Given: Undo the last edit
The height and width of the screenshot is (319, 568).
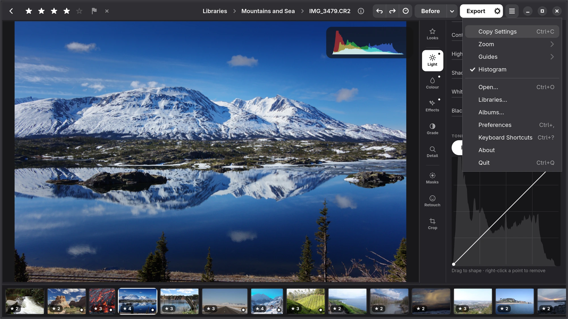Looking at the screenshot, I should point(379,11).
